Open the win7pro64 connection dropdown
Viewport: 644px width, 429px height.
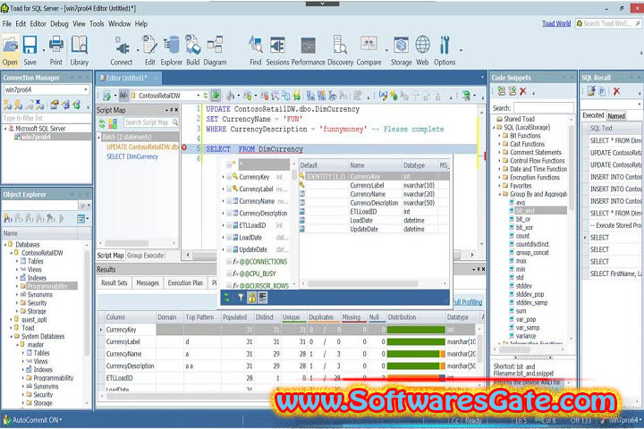86,89
